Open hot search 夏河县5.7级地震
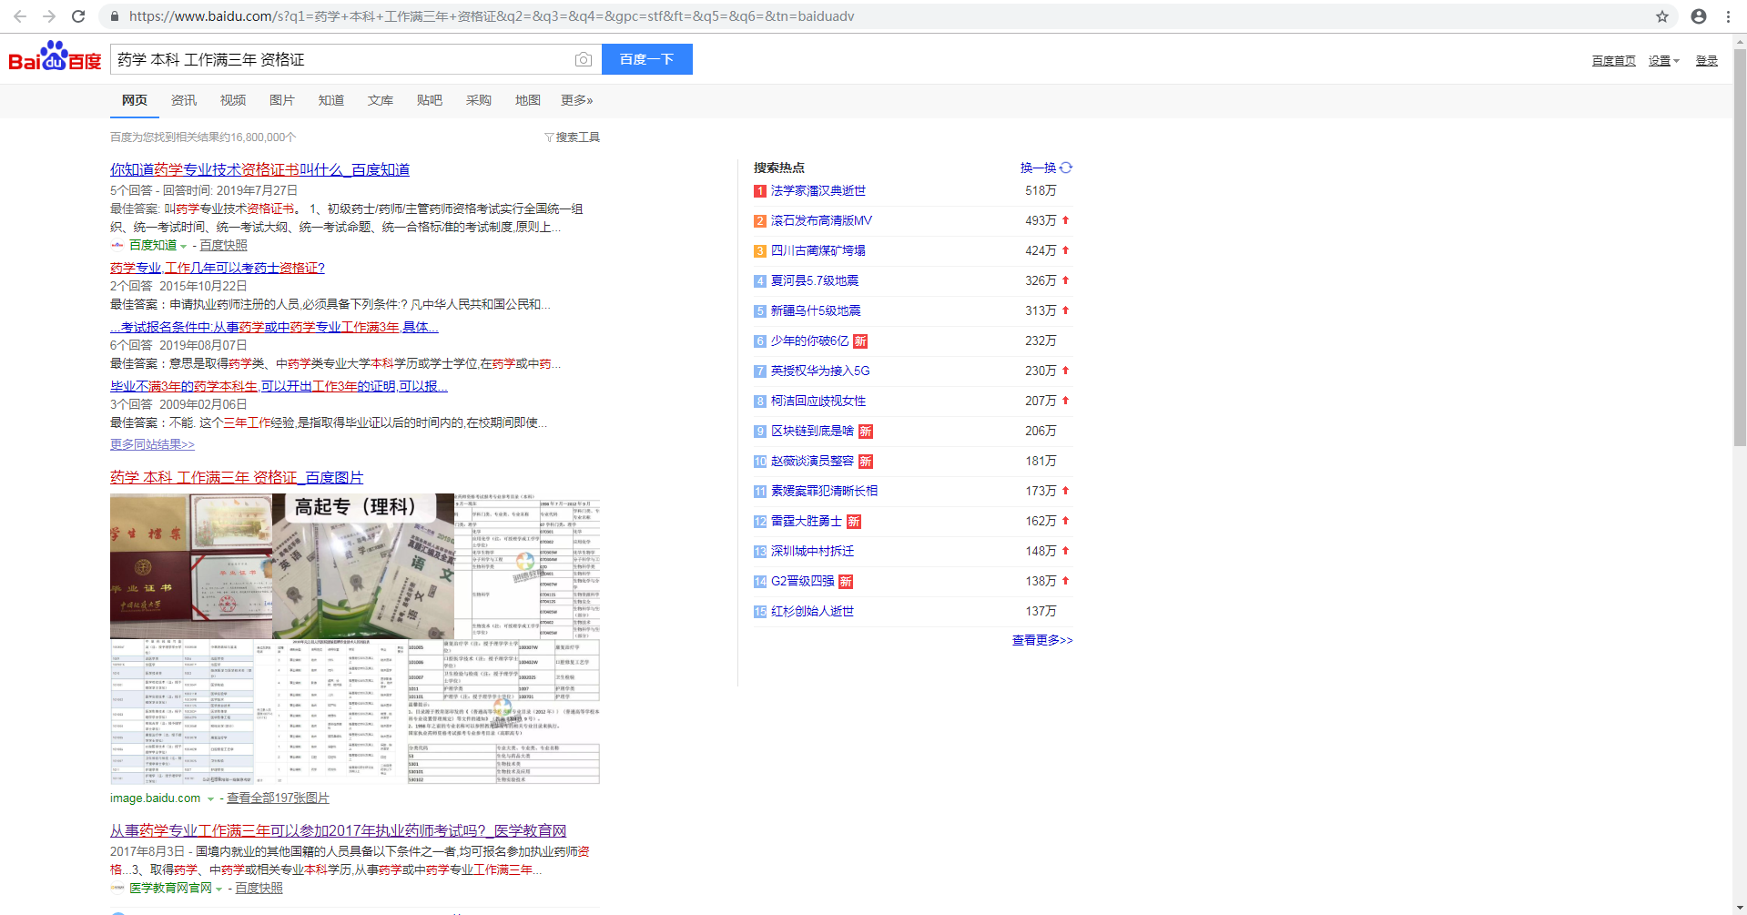Viewport: 1747px width, 915px height. tap(815, 280)
